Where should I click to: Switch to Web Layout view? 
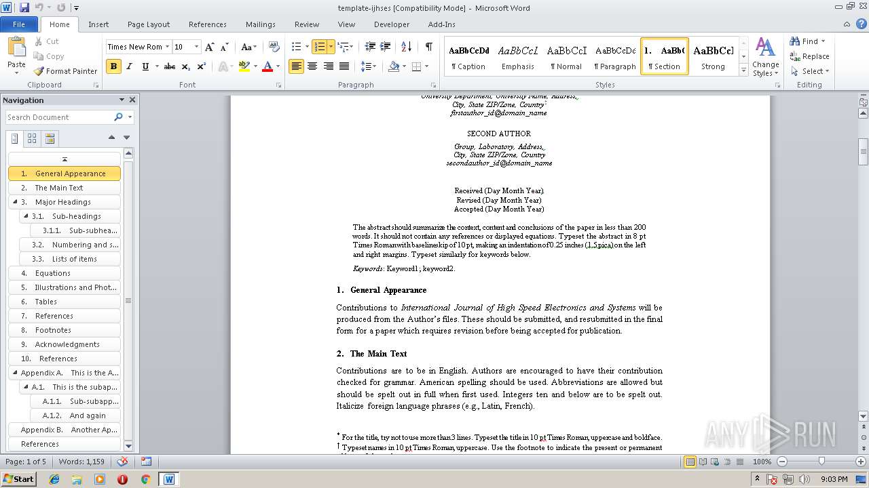(715, 462)
